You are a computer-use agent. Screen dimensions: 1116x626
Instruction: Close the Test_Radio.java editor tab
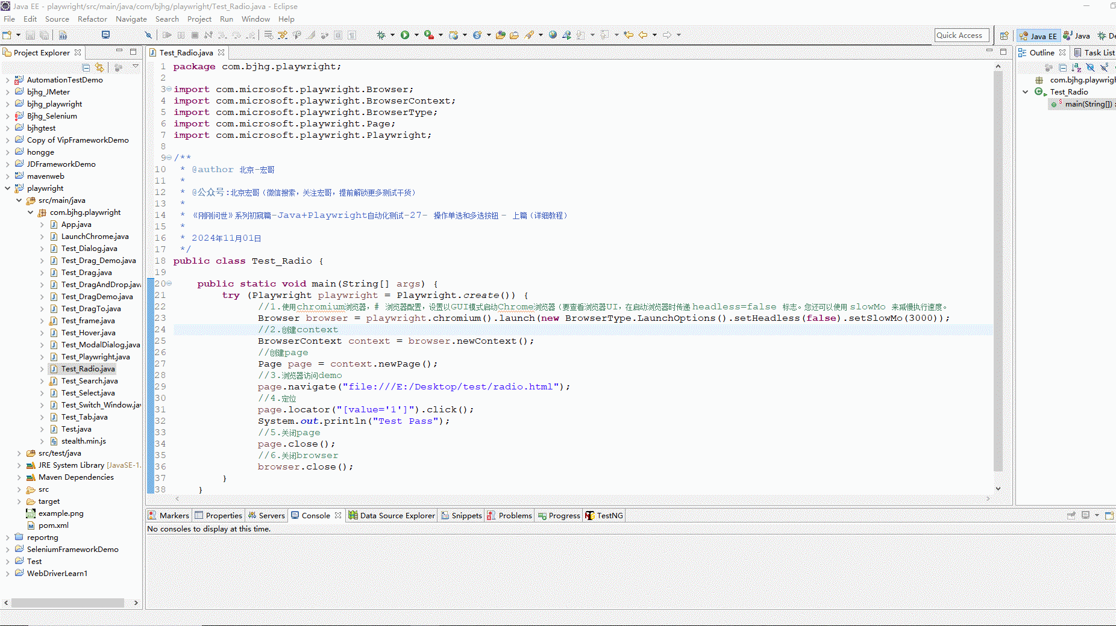221,52
